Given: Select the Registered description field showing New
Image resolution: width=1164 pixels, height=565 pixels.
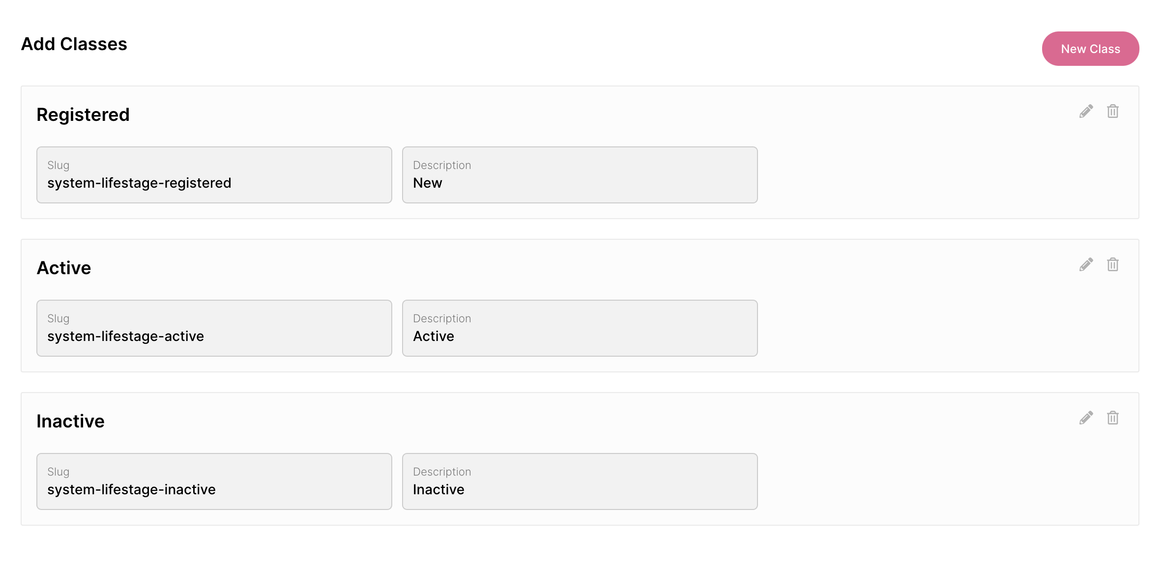Looking at the screenshot, I should point(580,175).
